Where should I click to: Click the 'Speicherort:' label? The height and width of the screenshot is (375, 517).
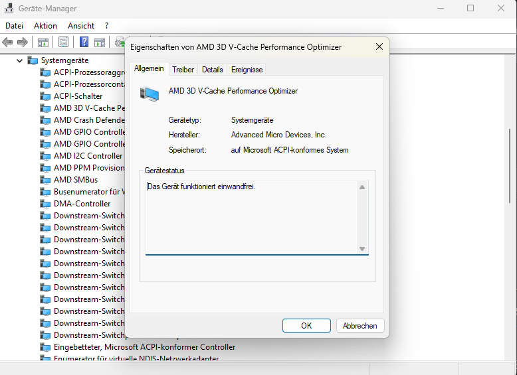pos(187,150)
